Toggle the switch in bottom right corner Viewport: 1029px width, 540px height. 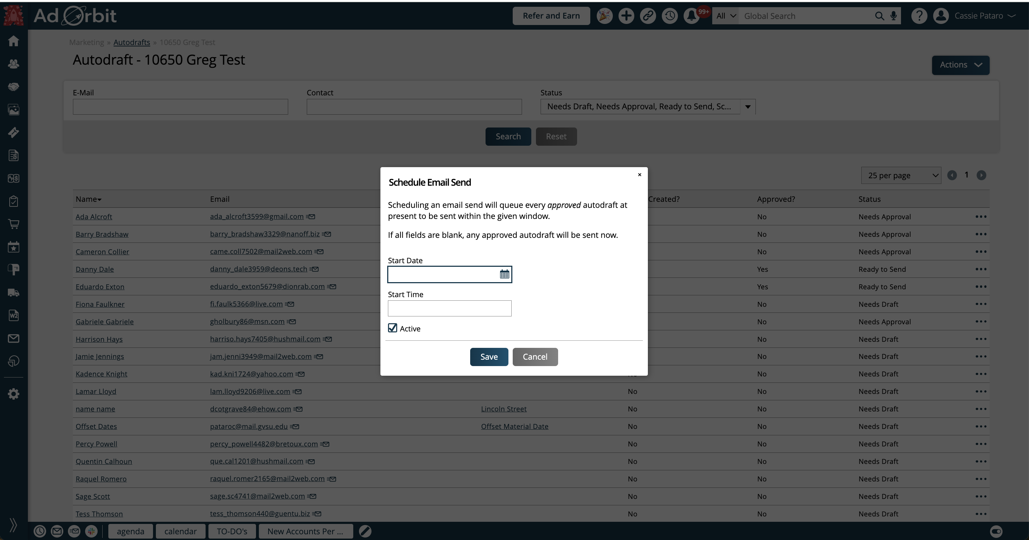pos(996,531)
